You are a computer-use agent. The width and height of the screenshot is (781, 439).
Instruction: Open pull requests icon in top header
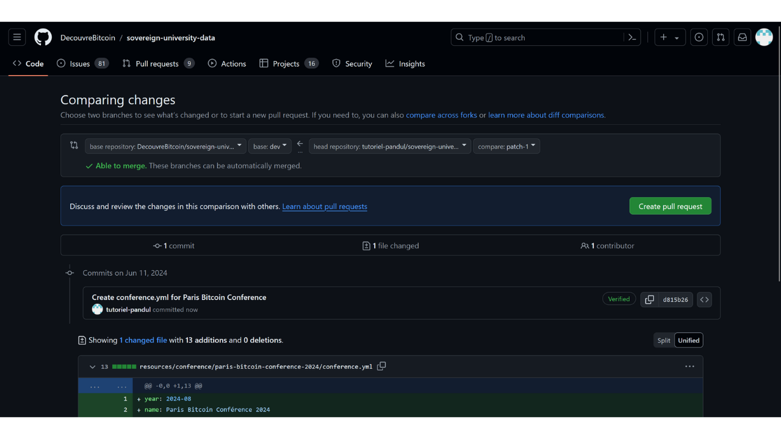(x=721, y=37)
